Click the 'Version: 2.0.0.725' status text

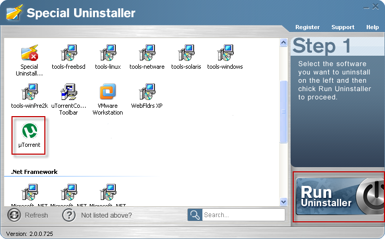pos(29,234)
